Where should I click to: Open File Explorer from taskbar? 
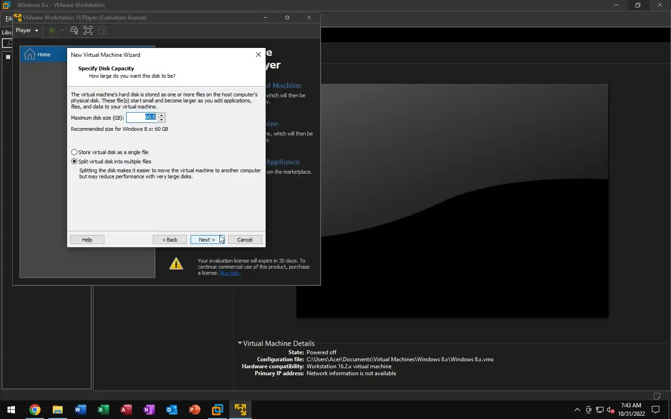[x=57, y=410]
